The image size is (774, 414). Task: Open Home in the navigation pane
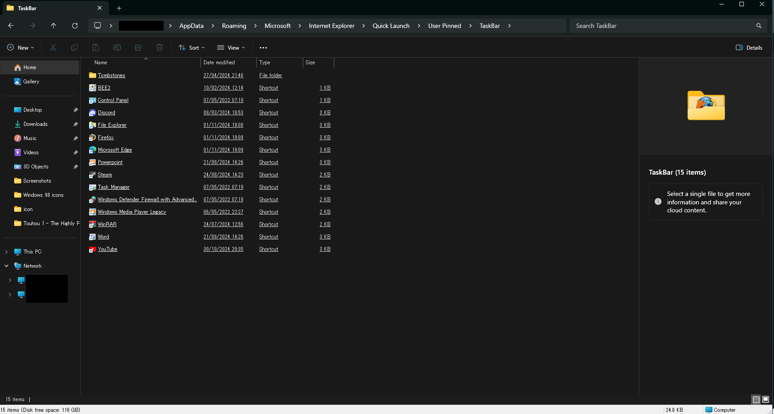point(40,67)
